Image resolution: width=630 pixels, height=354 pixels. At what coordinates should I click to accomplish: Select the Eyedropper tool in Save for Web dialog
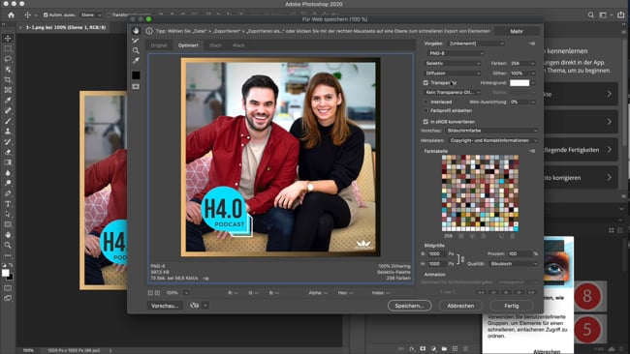136,61
